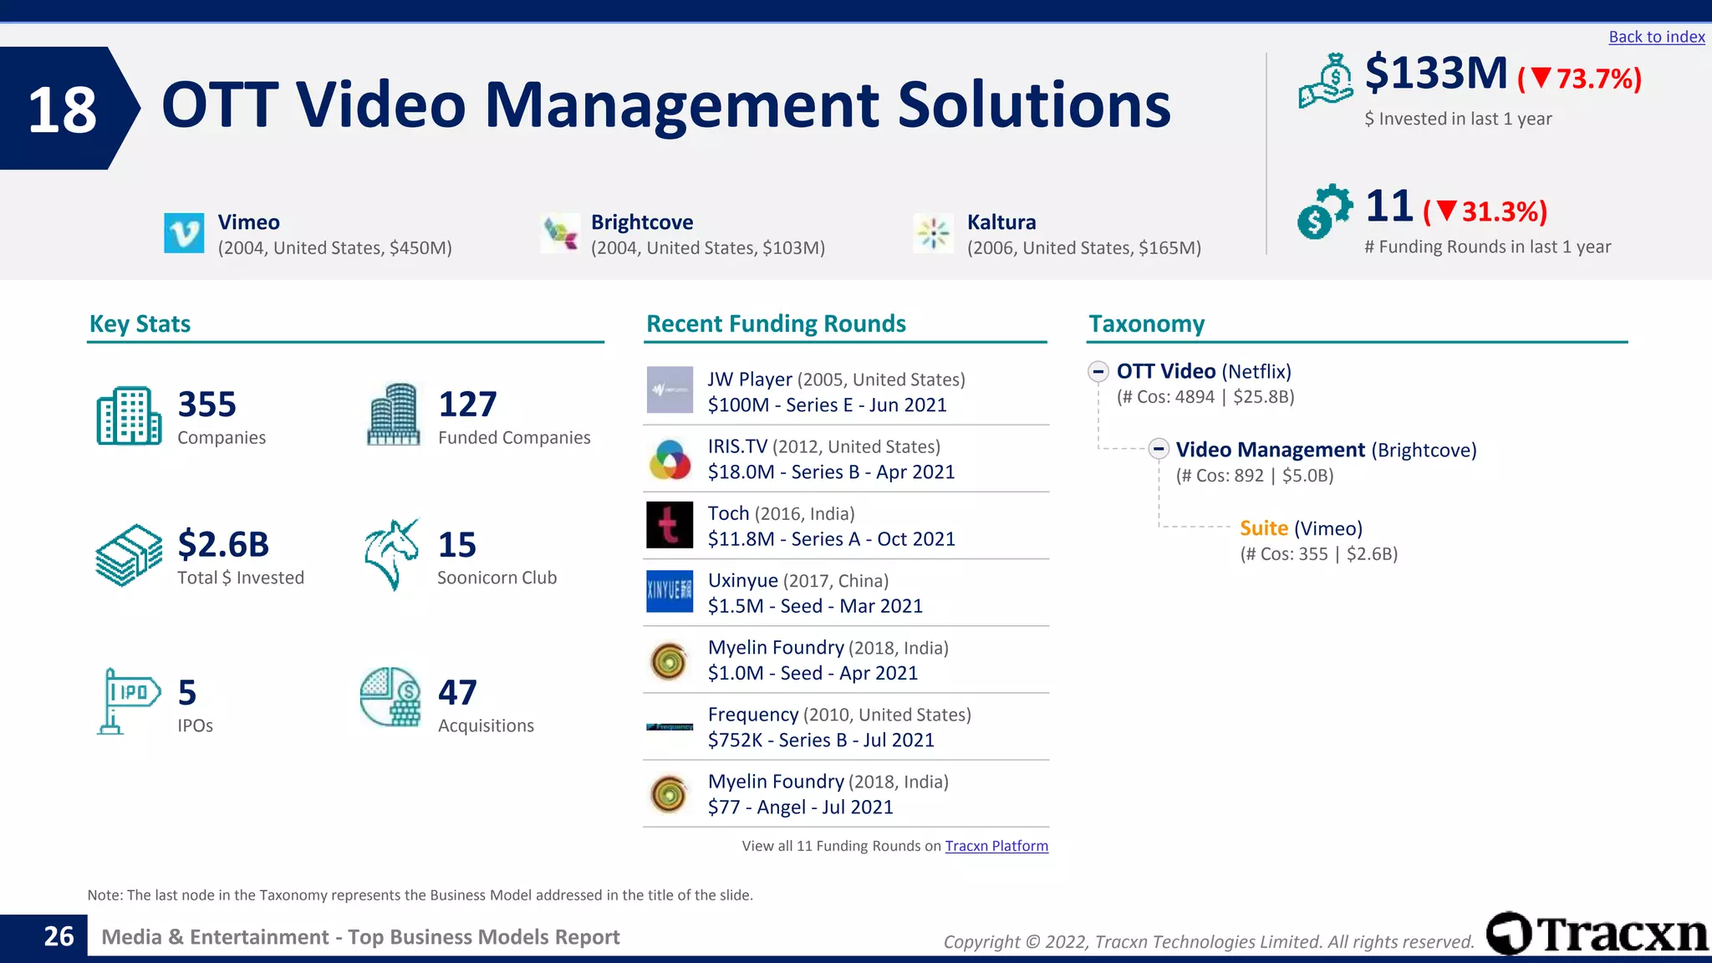The image size is (1712, 963).
Task: Click the Soonicorn Club unicorn icon
Action: (x=392, y=555)
